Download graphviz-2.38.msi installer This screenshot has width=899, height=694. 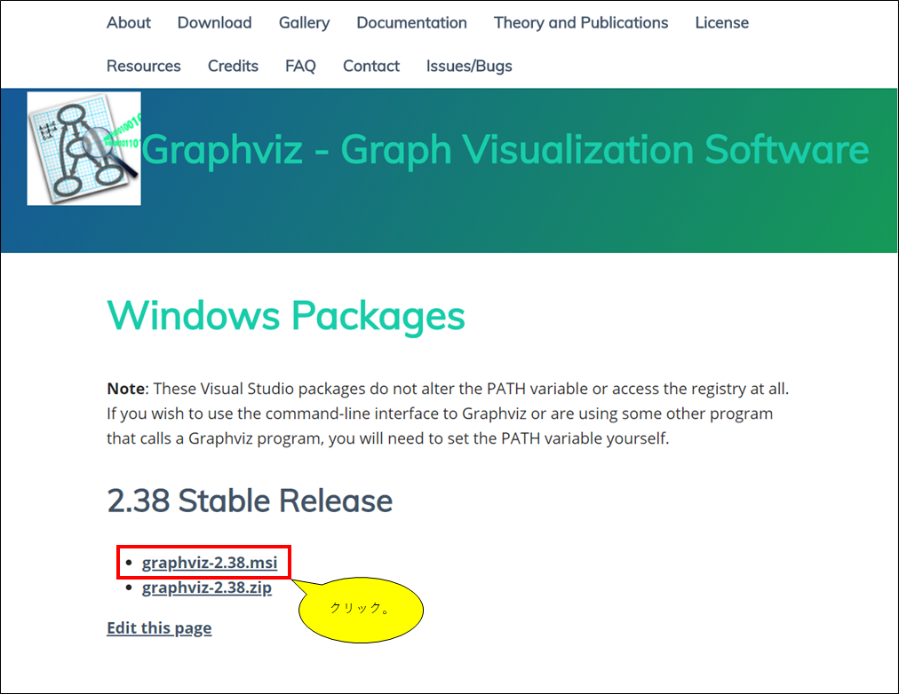[x=210, y=563]
